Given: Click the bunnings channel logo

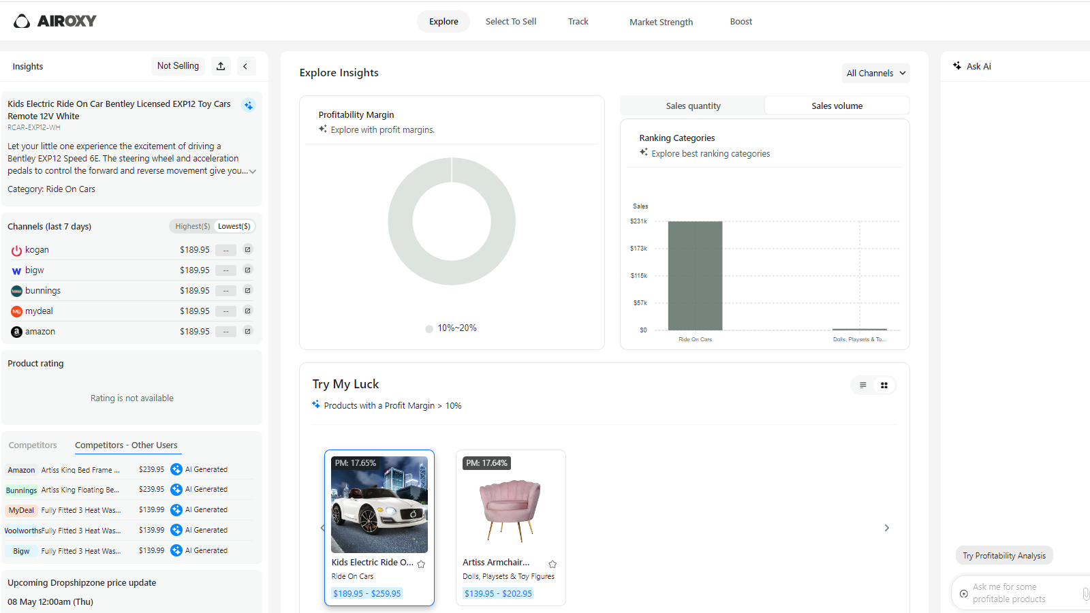Looking at the screenshot, I should pos(16,292).
